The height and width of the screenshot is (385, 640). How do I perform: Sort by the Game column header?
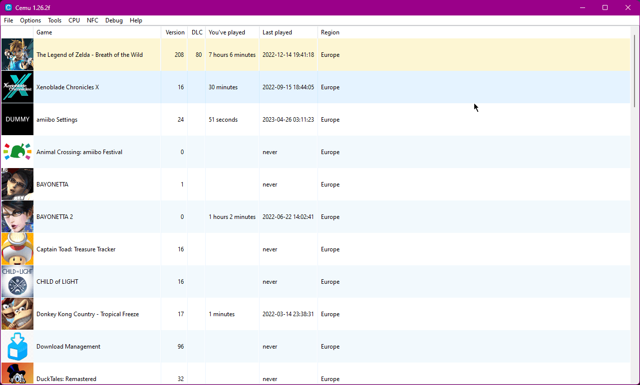coord(97,32)
